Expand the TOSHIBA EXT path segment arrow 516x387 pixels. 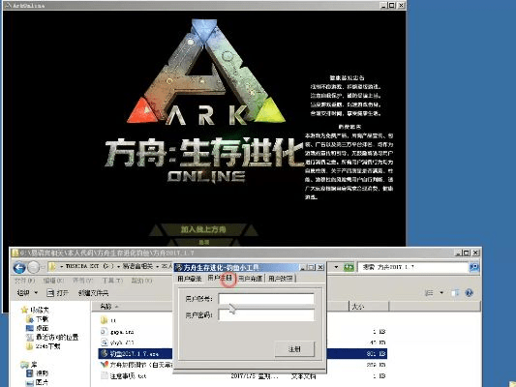119,267
